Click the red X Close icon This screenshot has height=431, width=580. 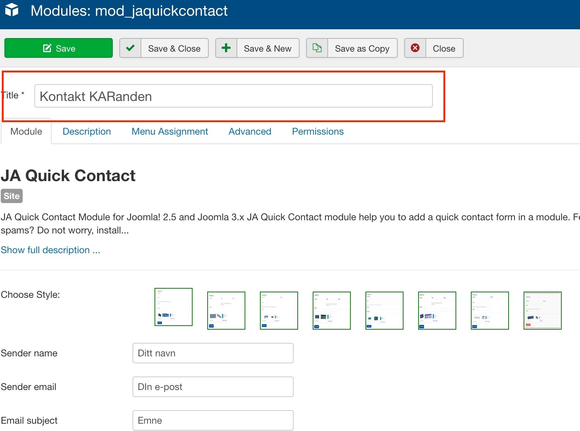(415, 48)
